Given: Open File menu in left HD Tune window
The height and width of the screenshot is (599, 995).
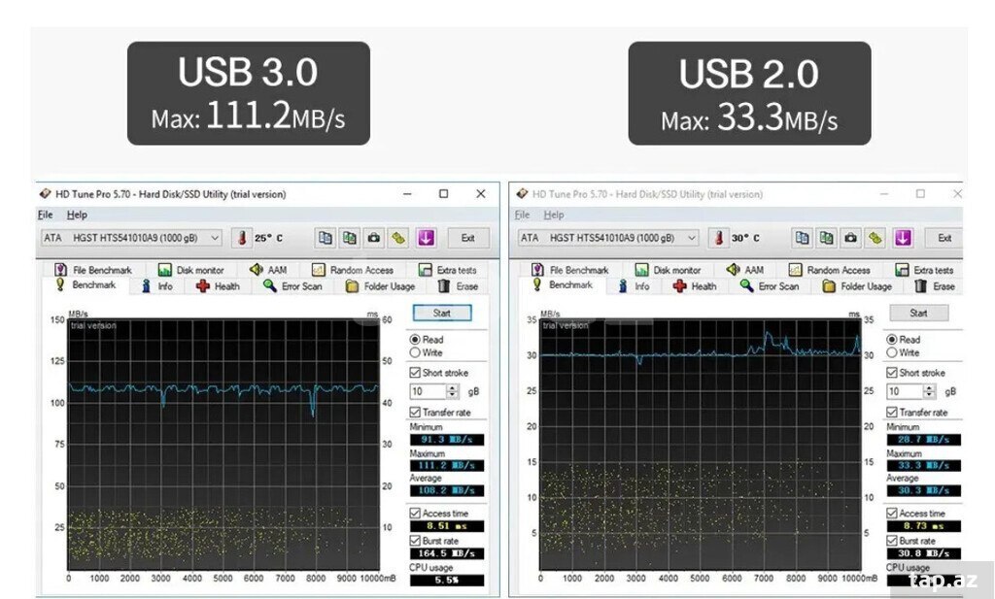Looking at the screenshot, I should coord(45,215).
